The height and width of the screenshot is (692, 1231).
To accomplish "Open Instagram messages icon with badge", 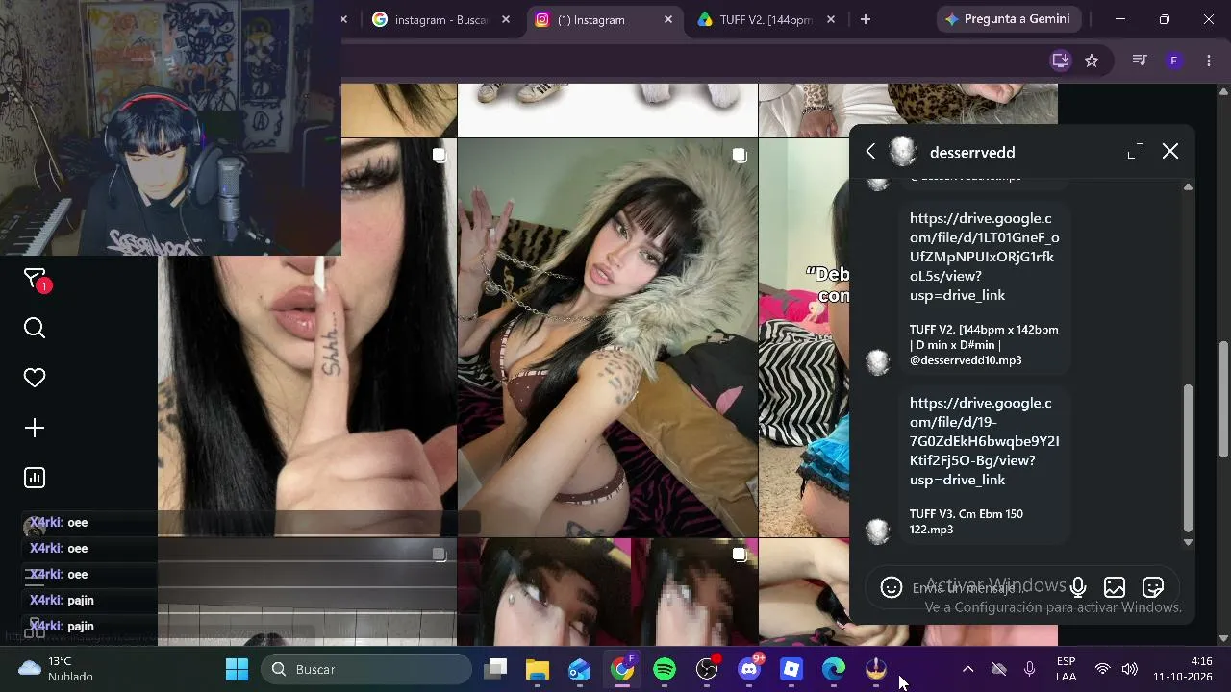I will tap(37, 280).
